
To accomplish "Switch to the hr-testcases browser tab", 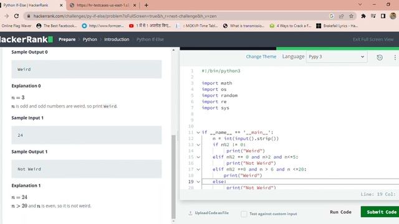I will pos(103,5).
